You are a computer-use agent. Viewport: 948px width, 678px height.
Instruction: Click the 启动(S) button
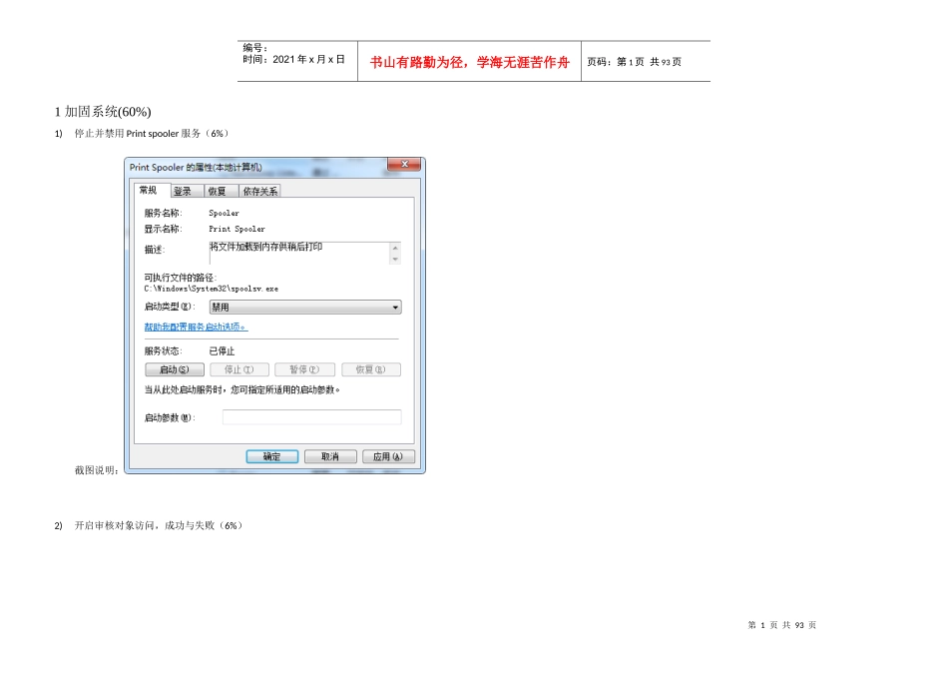tap(174, 369)
